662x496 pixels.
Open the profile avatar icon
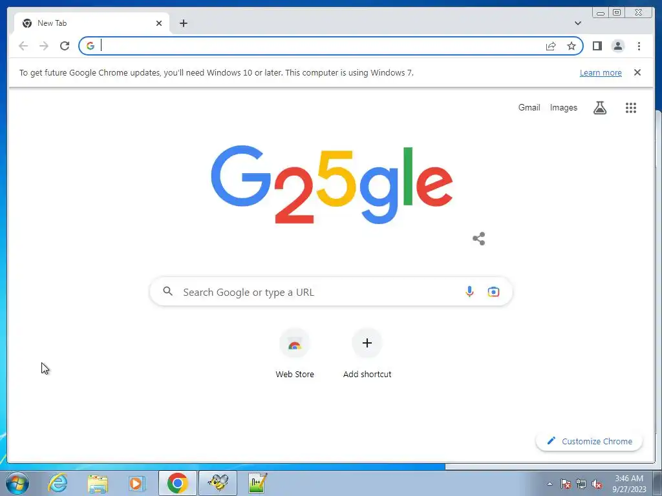617,46
